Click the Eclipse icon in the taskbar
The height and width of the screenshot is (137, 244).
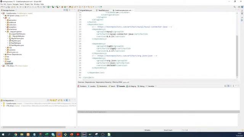coord(84,134)
